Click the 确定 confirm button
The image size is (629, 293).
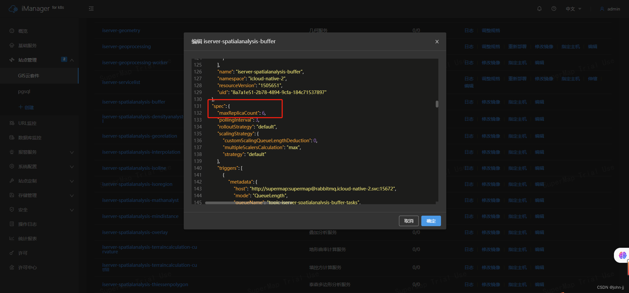(x=431, y=221)
